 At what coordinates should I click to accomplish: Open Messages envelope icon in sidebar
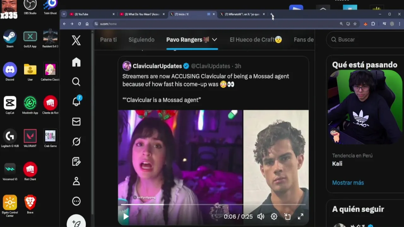pos(76,122)
